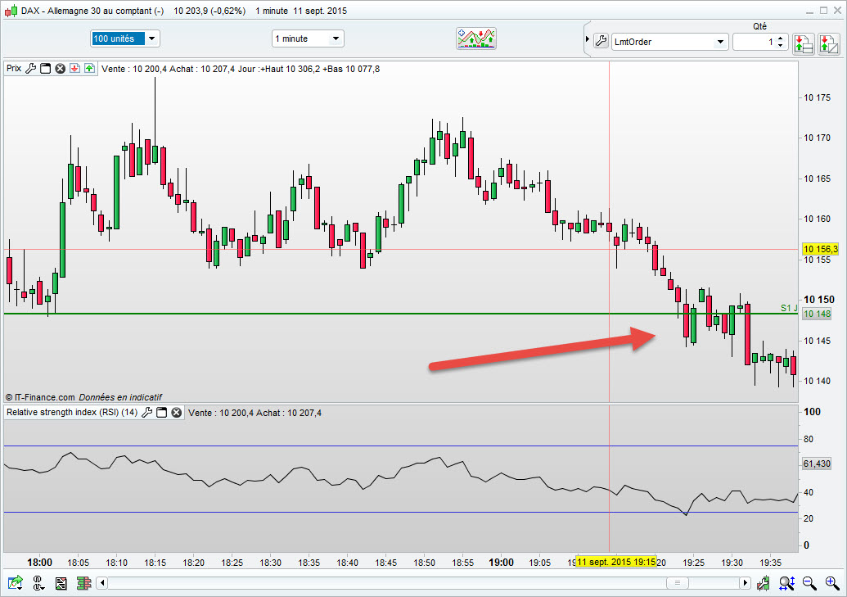The image size is (847, 597).
Task: Click RSI axis value 80
Action: (808, 439)
